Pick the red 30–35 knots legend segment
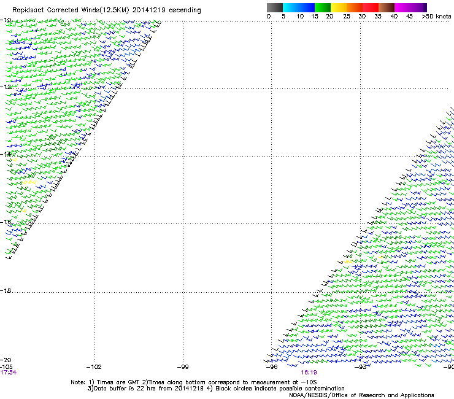The height and width of the screenshot is (399, 454). click(x=371, y=8)
